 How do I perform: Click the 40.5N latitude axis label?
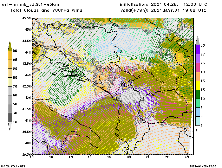26,132
